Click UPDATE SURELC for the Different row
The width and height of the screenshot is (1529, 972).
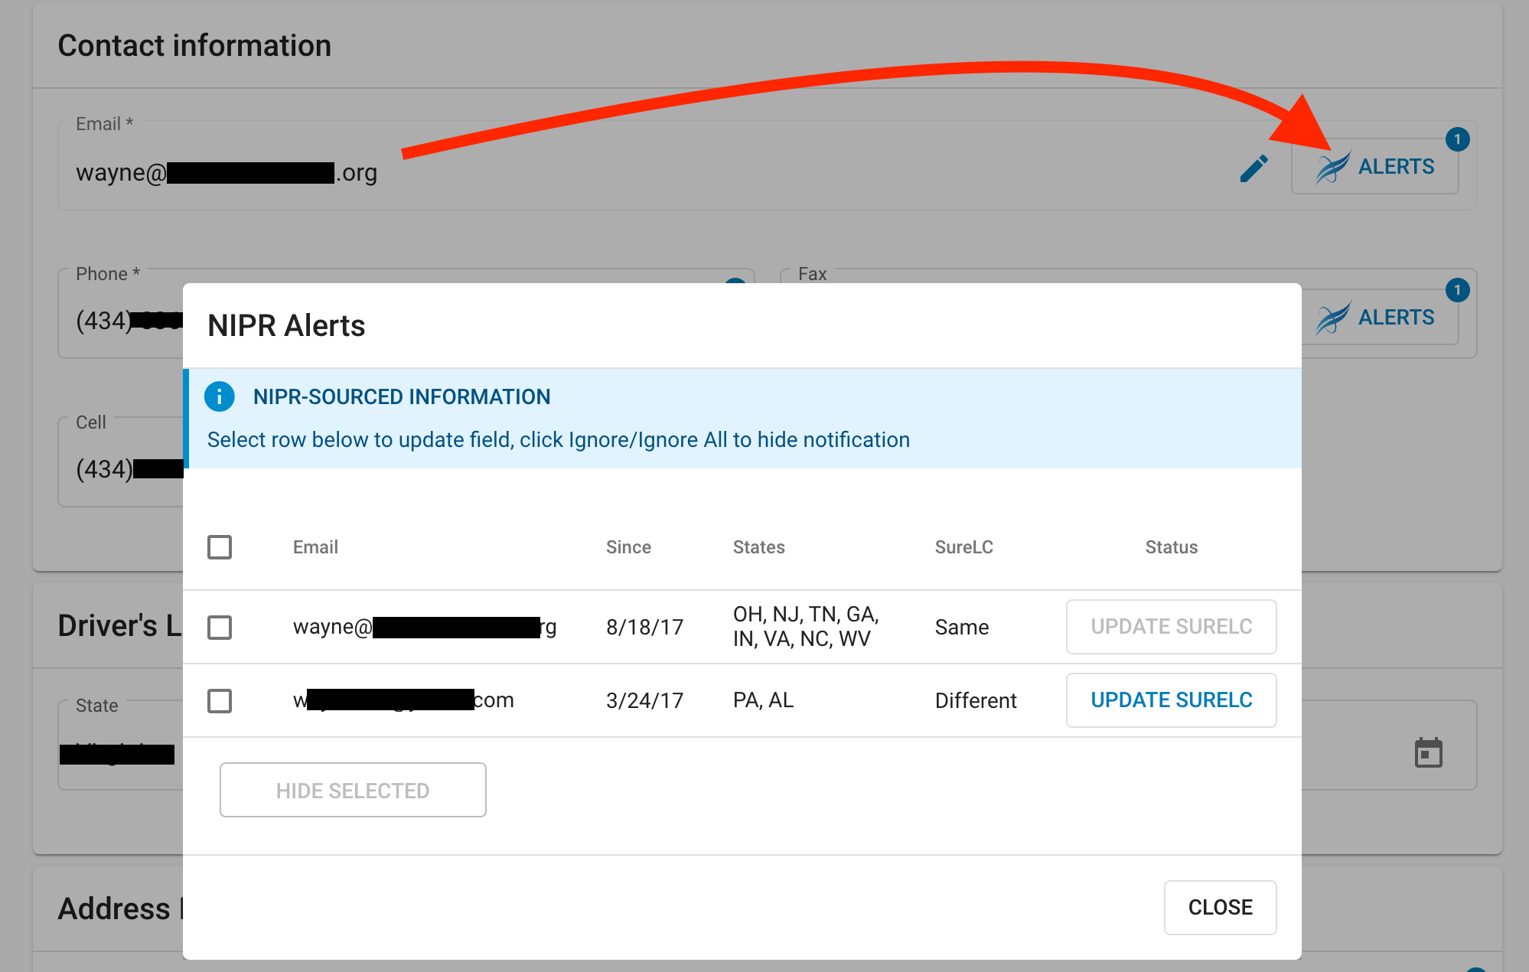[1171, 700]
